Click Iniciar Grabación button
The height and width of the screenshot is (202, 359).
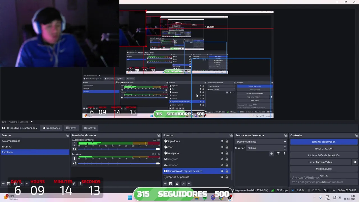pos(324,148)
